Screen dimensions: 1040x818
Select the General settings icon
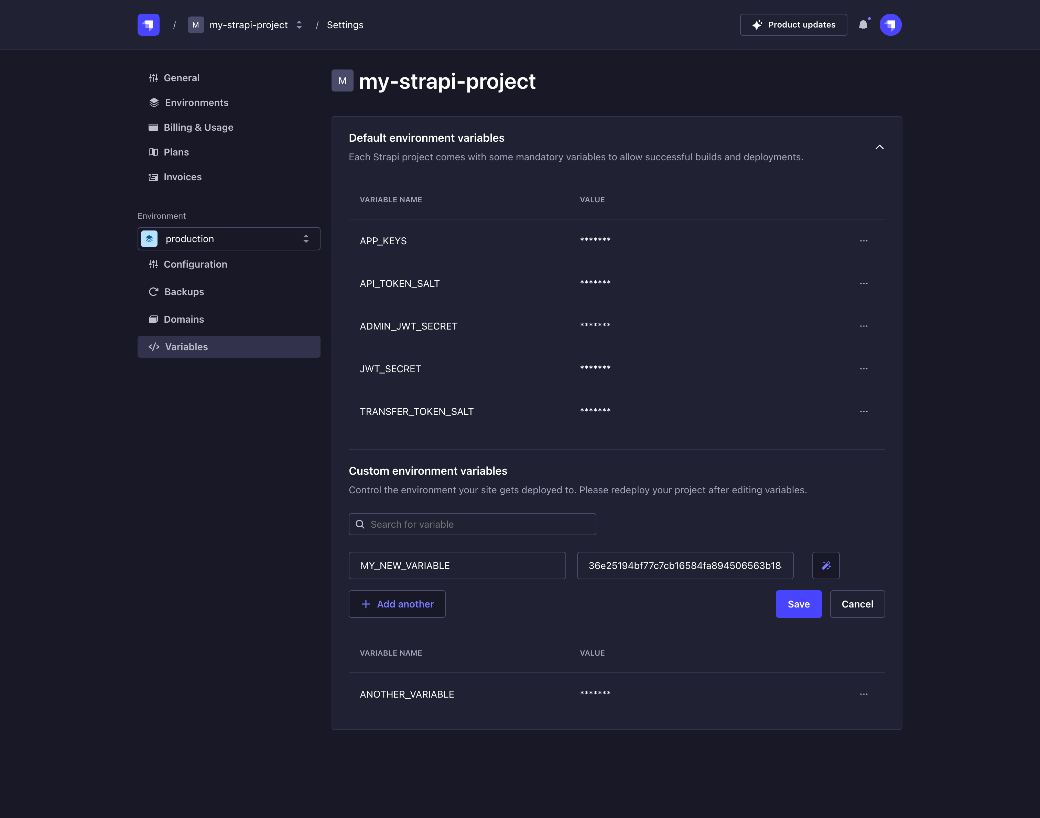point(154,77)
